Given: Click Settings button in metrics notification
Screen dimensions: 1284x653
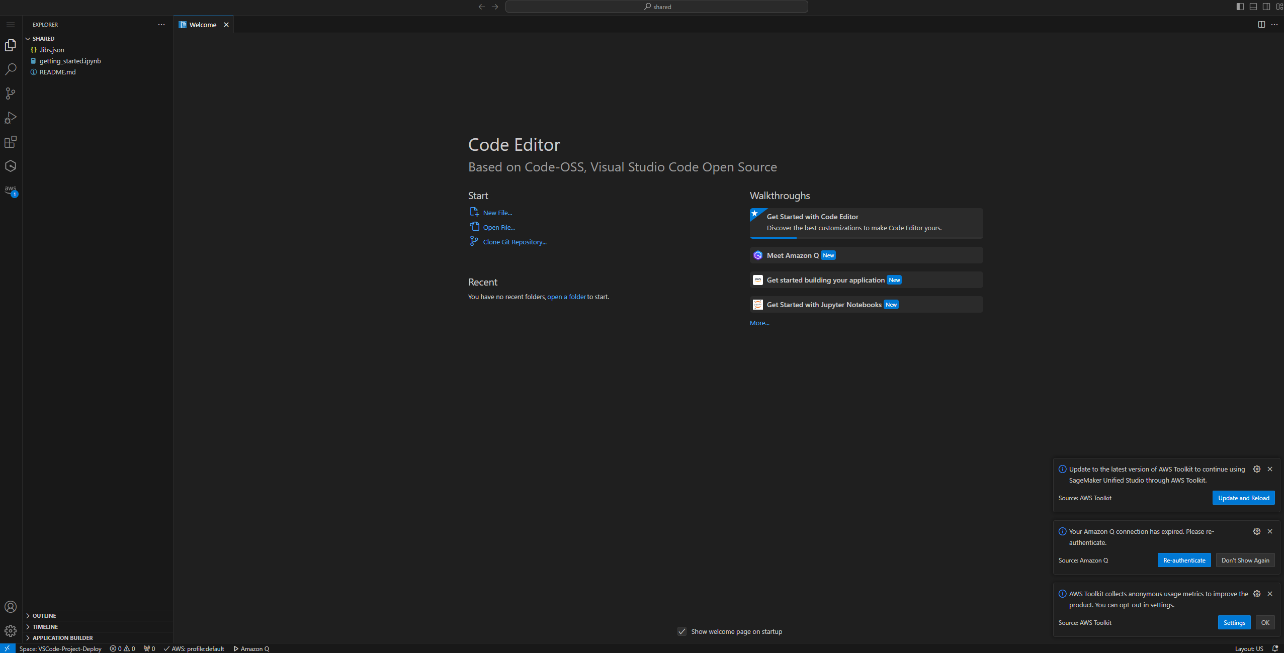Looking at the screenshot, I should (1234, 622).
